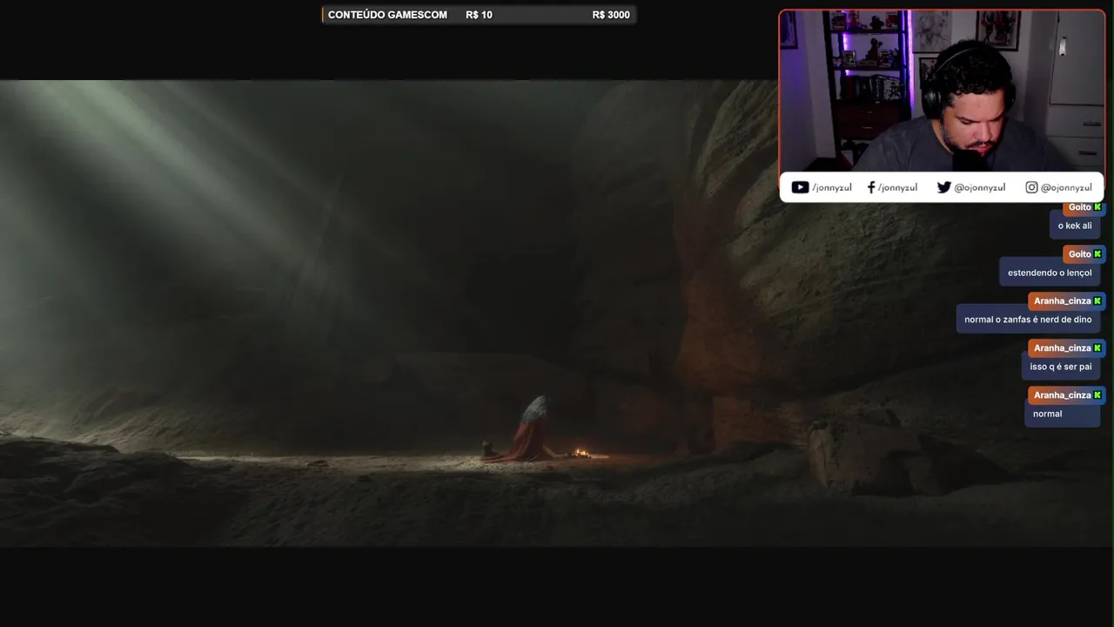The image size is (1114, 627).
Task: Select the chat message 'estendendo o lençol'
Action: point(1050,273)
